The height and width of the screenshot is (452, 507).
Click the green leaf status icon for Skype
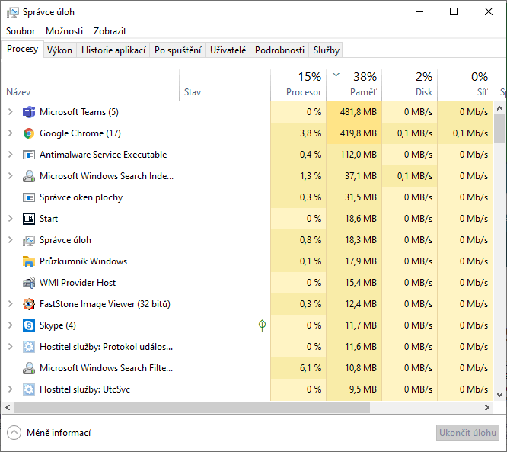262,325
